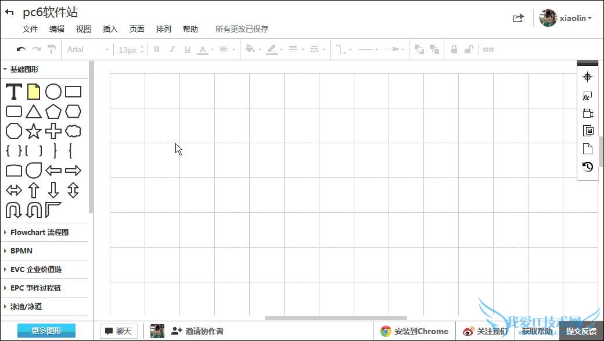Click the undo icon

point(21,49)
